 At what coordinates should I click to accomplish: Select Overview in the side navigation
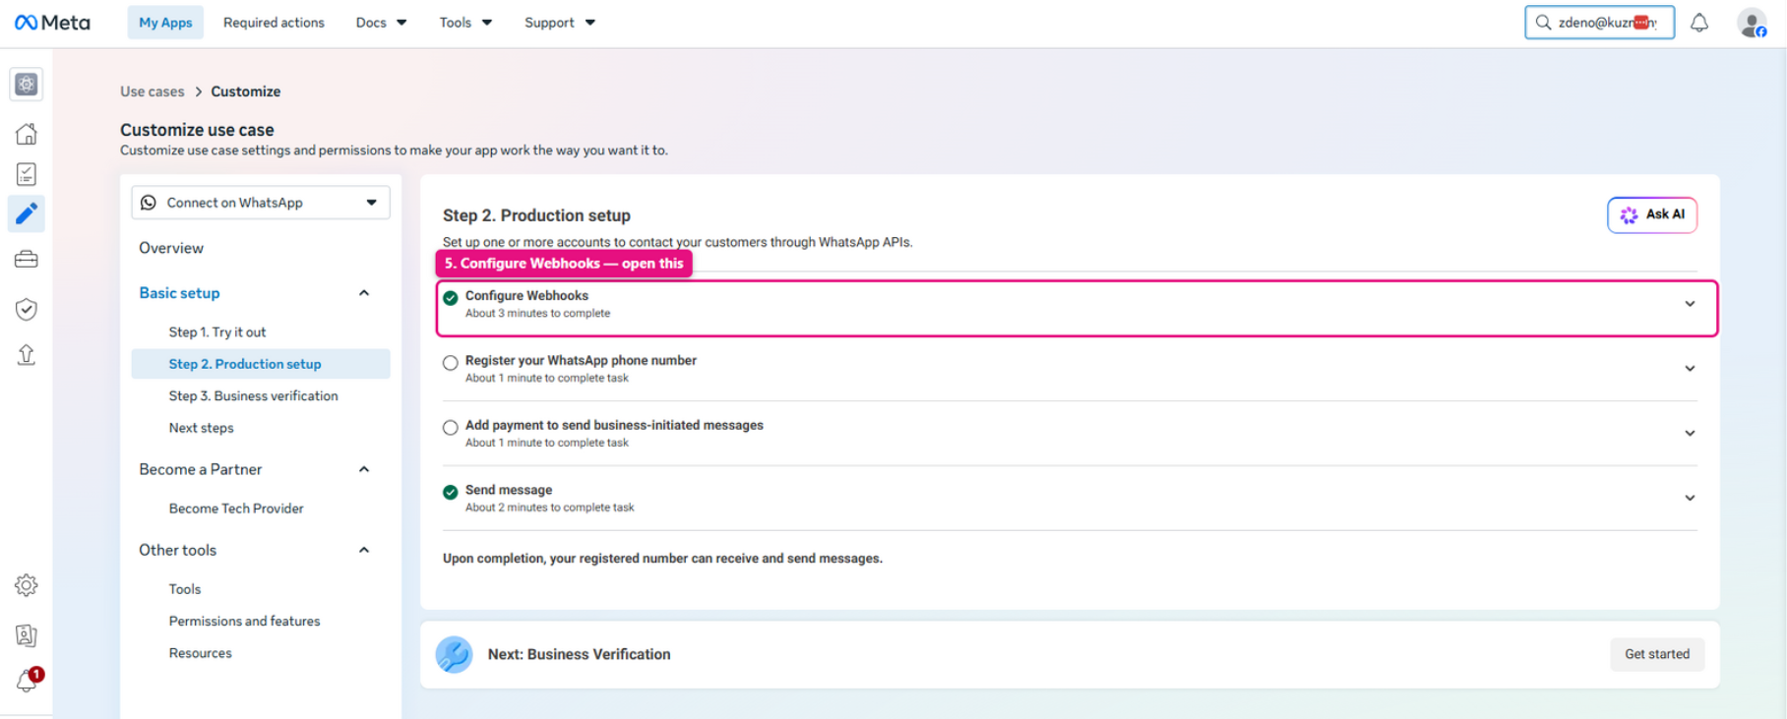coord(171,248)
